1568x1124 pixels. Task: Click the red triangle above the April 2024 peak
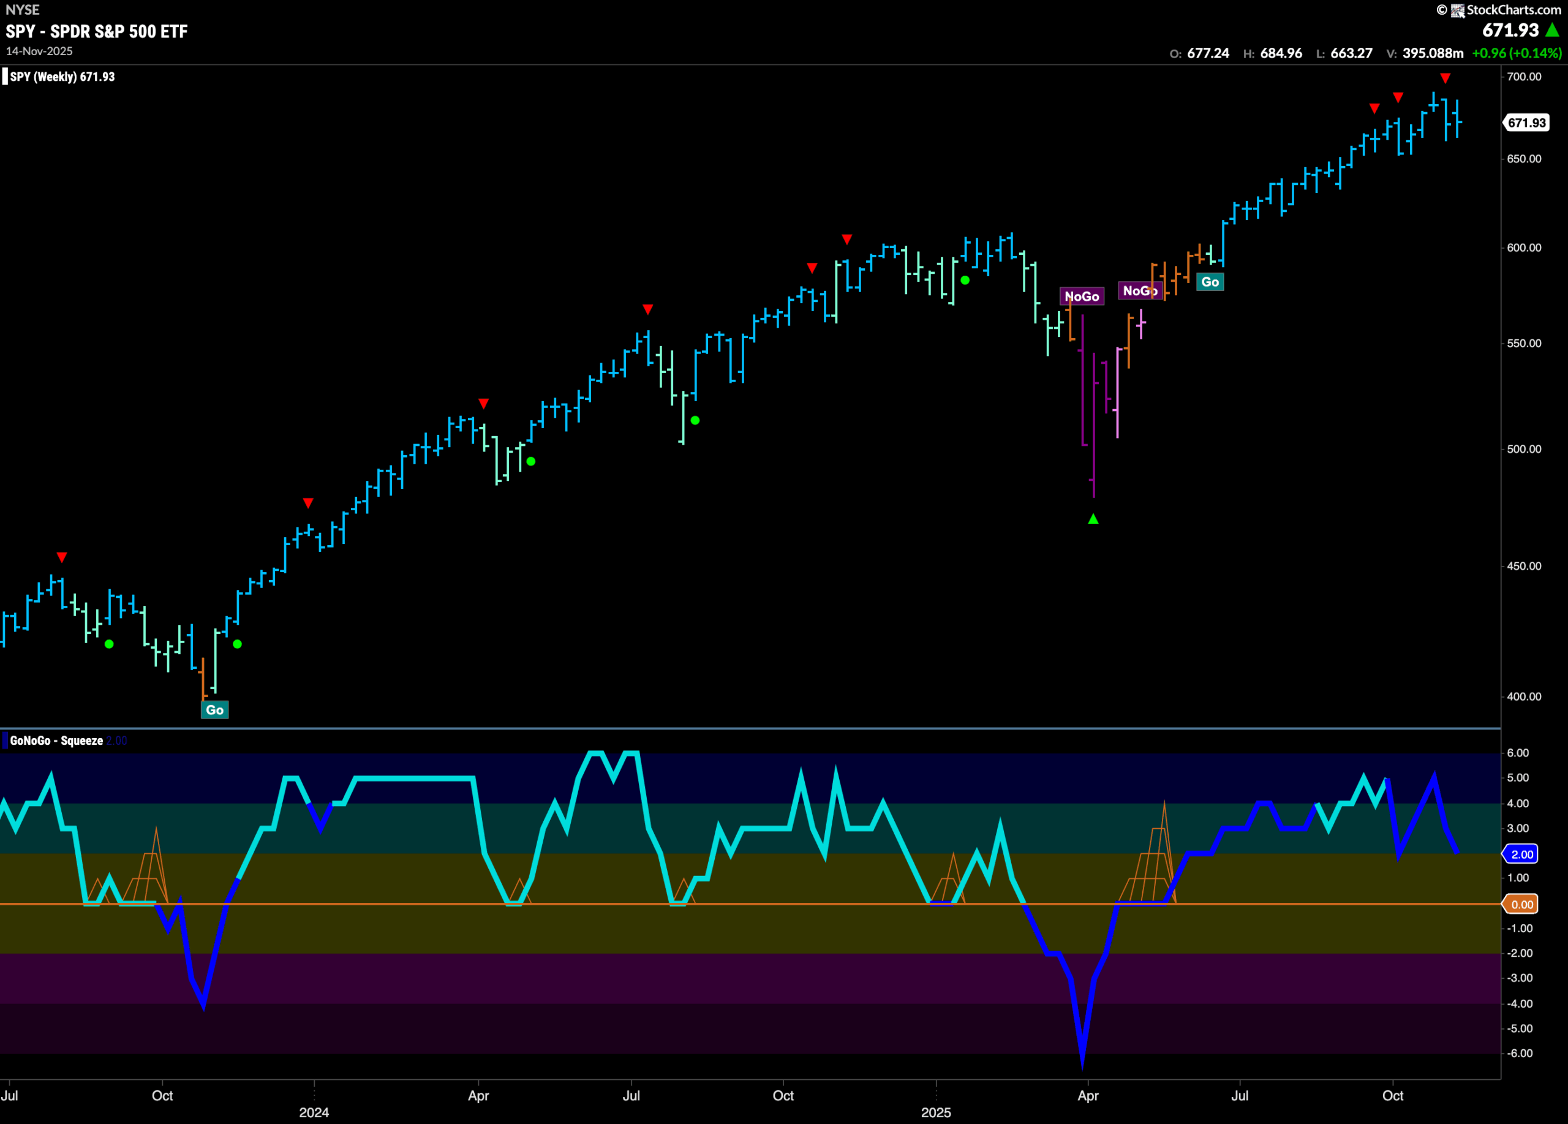(x=484, y=403)
